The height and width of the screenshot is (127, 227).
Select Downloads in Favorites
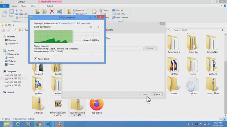tap(12, 43)
